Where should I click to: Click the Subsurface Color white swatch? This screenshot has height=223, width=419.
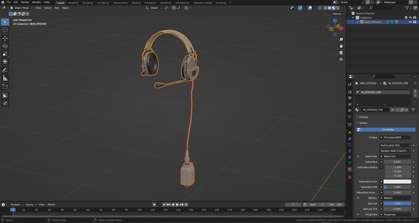click(397, 181)
